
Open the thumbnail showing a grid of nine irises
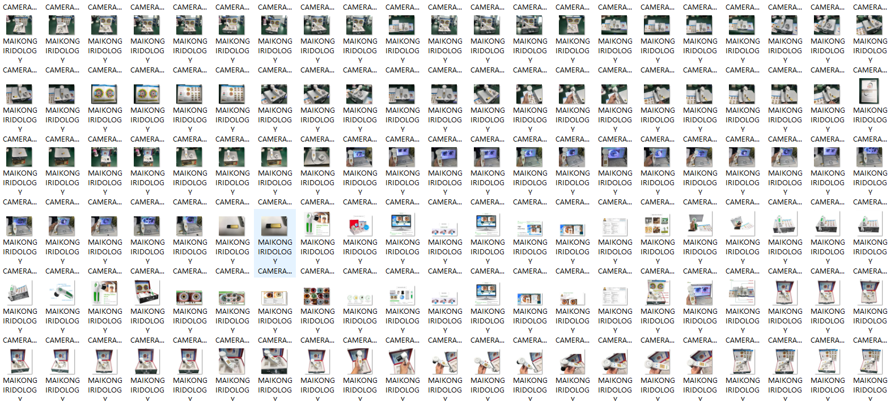(x=317, y=296)
